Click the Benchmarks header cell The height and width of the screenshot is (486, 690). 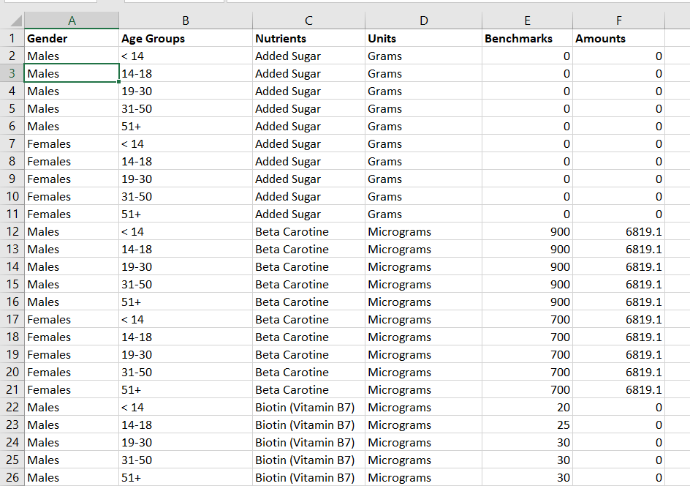click(x=527, y=38)
